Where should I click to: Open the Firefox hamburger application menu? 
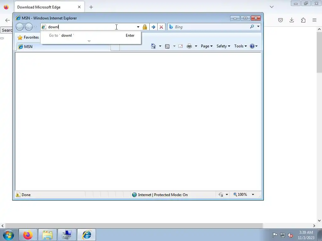314,20
